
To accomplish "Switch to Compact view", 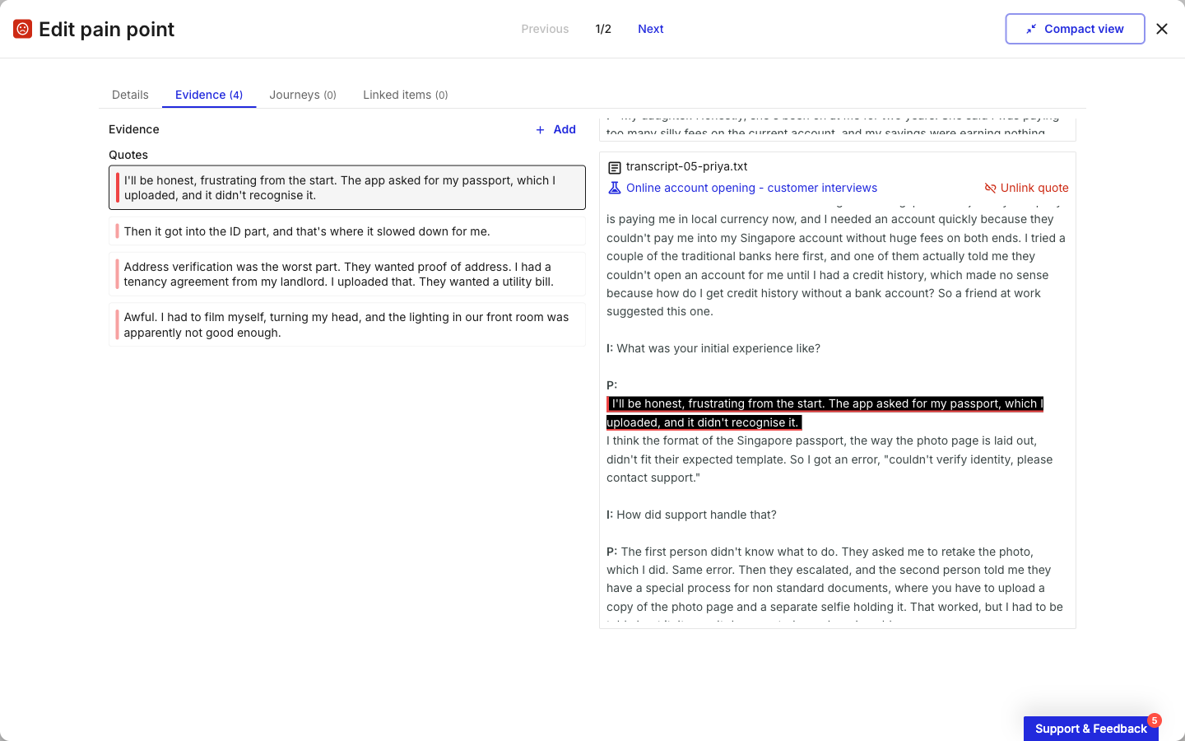I will (x=1075, y=29).
